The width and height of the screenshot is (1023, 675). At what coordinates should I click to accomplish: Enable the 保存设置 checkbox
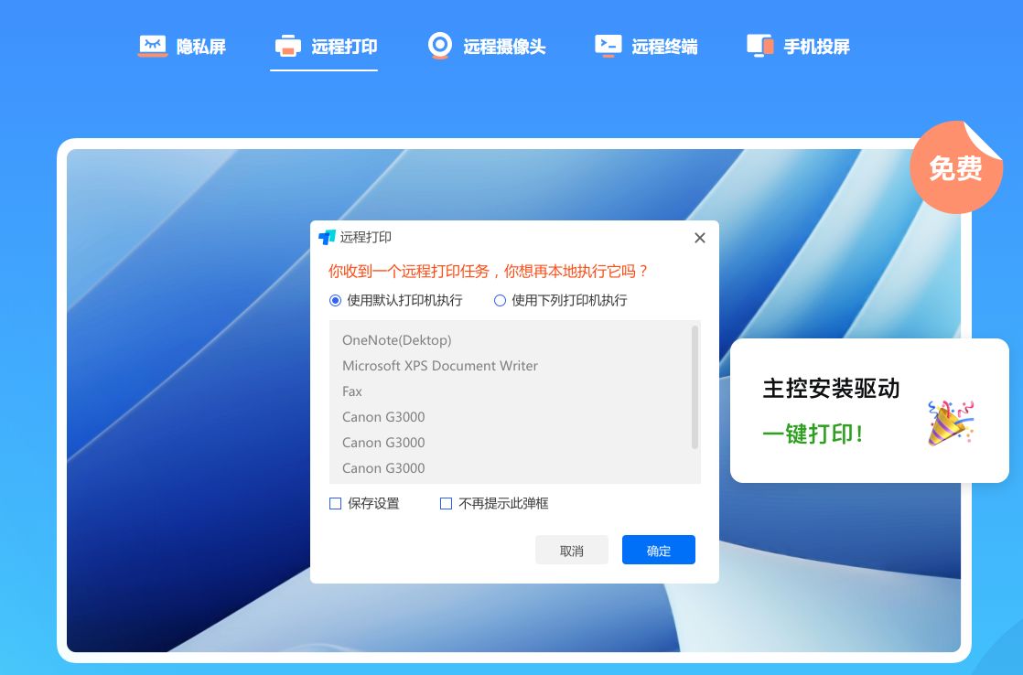[335, 503]
